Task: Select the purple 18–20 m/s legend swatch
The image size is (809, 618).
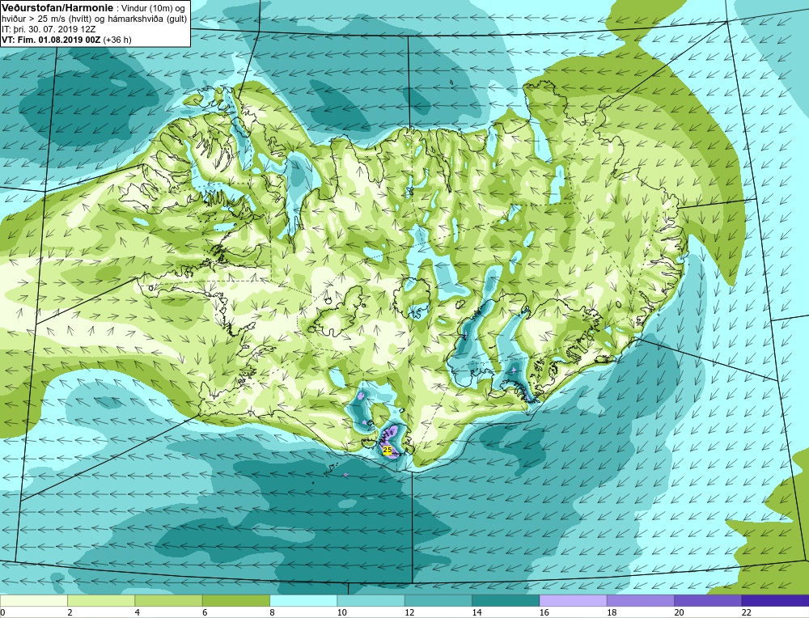Action: 640,600
